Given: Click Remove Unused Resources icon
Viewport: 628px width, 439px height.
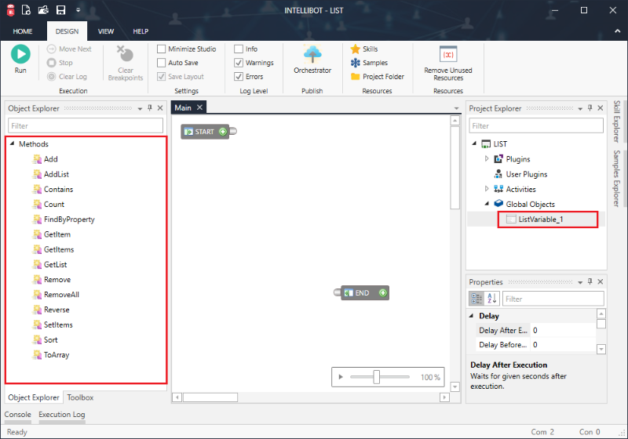Looking at the screenshot, I should 448,54.
